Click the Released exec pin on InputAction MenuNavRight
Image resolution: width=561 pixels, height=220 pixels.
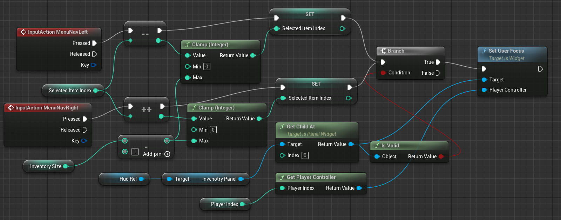(85, 130)
